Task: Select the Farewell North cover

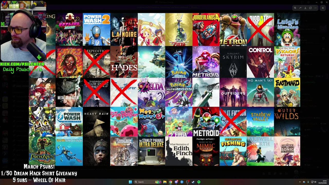Action: (260, 151)
